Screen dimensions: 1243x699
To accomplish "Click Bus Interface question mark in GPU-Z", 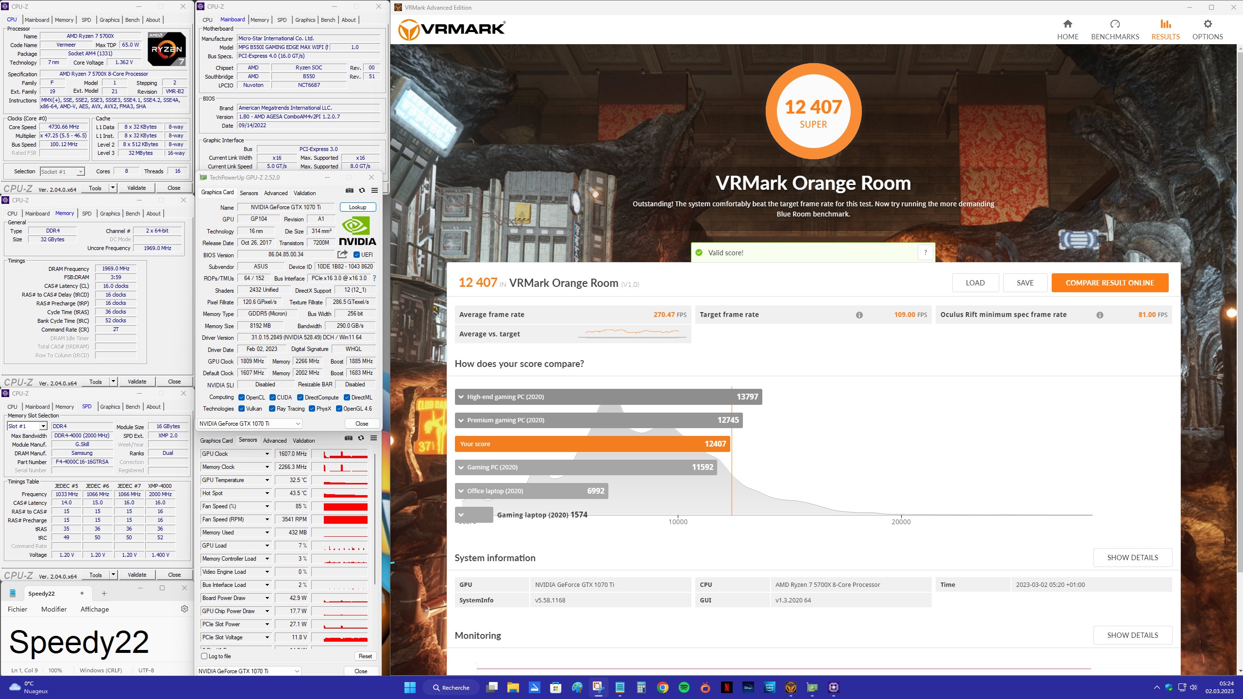I will click(x=374, y=278).
